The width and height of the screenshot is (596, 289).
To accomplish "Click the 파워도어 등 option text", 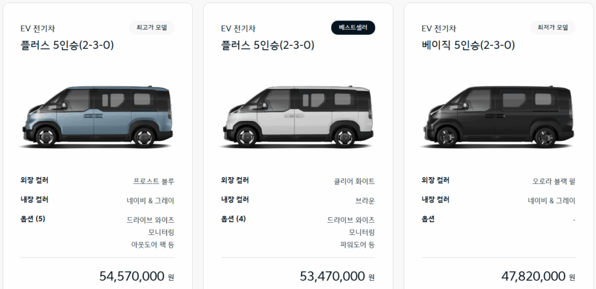I will point(357,245).
